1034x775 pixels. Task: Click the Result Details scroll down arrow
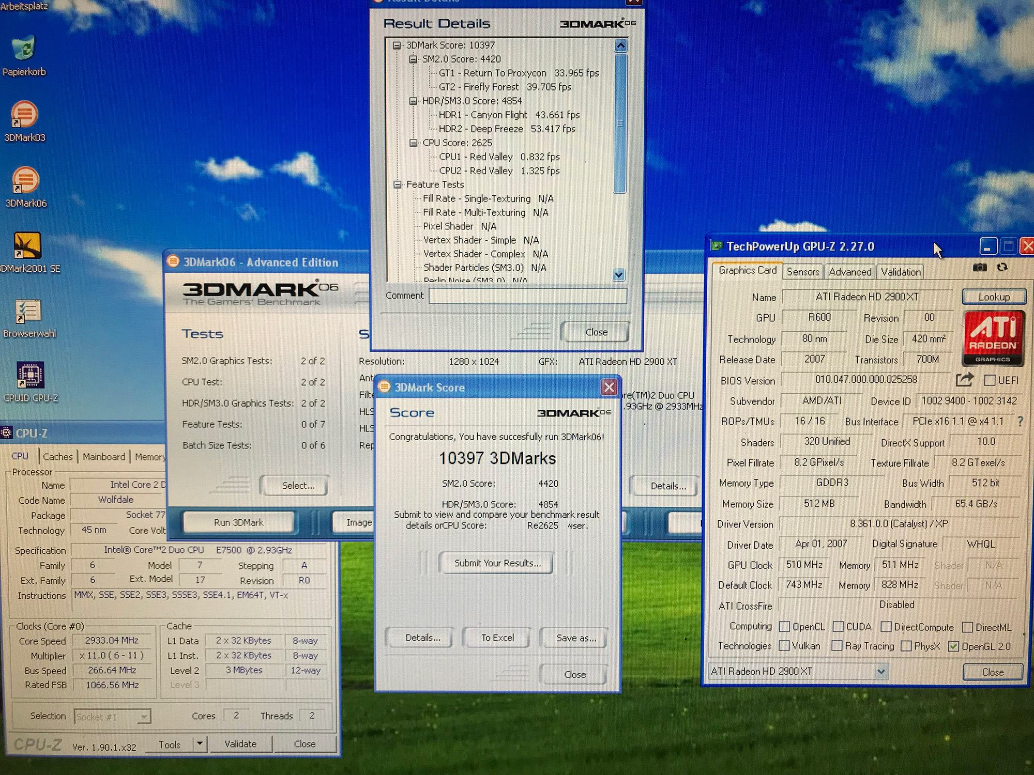point(619,274)
